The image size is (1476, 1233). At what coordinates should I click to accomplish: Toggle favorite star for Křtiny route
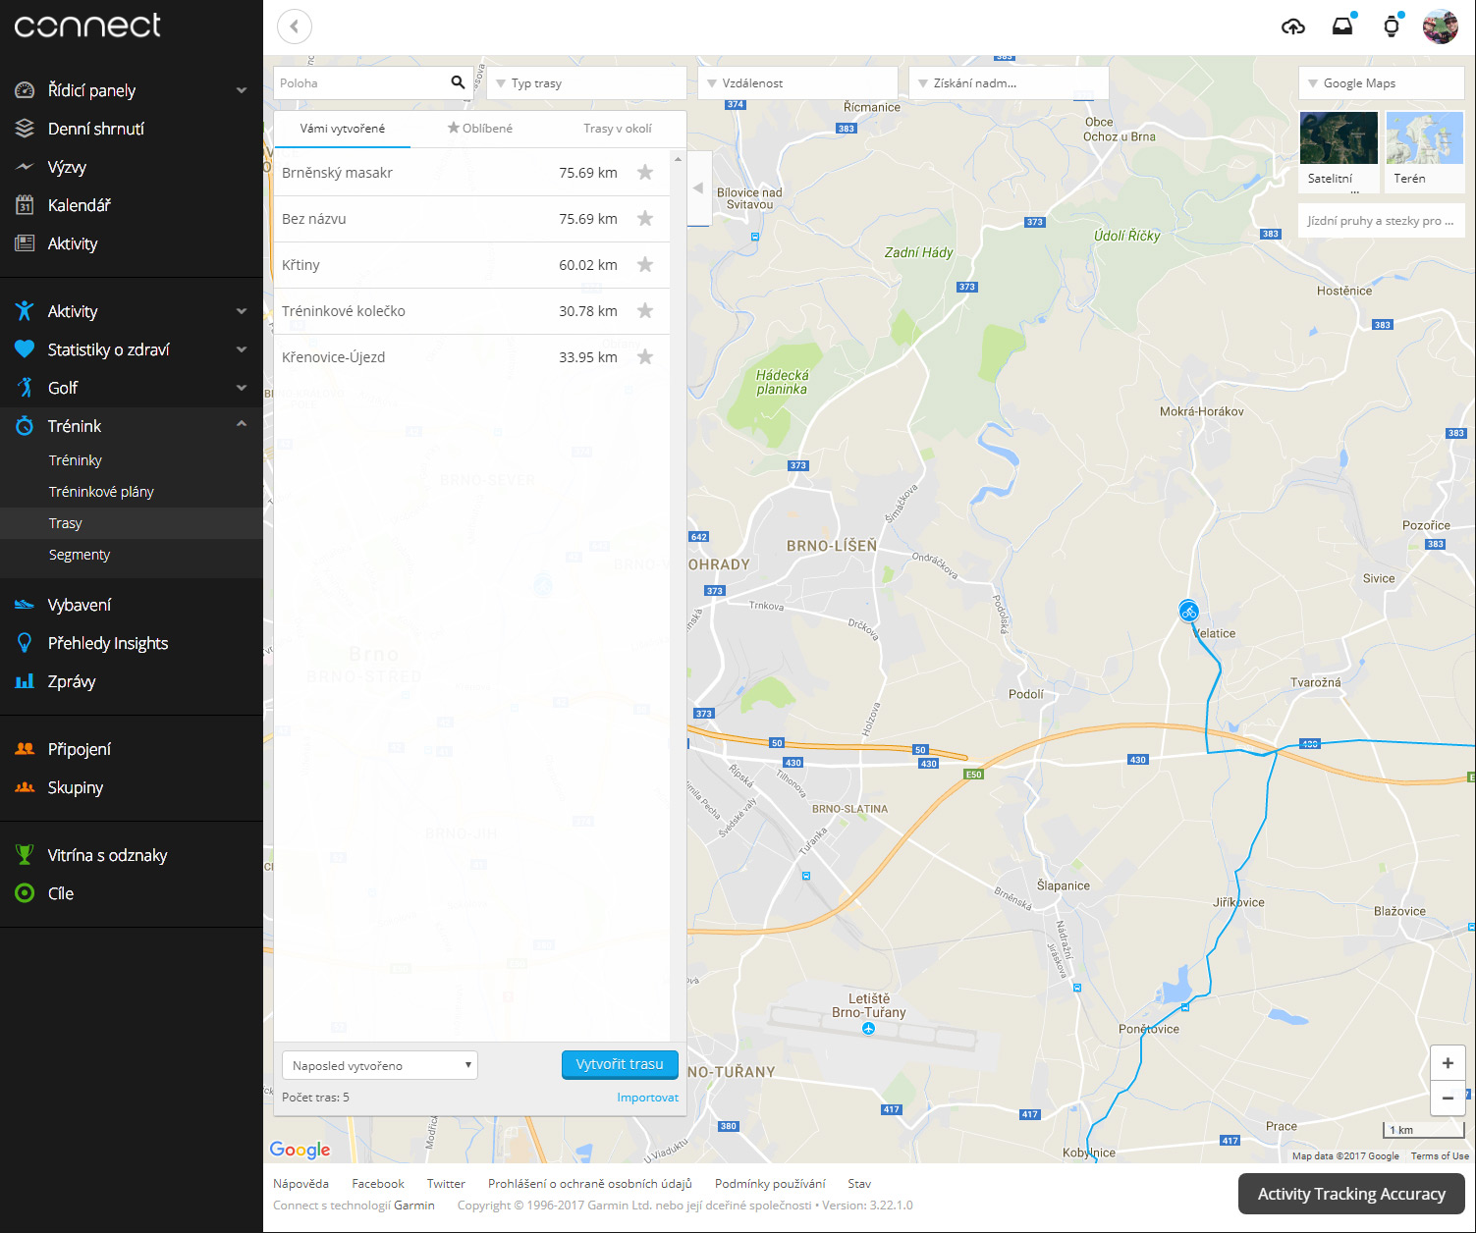645,265
